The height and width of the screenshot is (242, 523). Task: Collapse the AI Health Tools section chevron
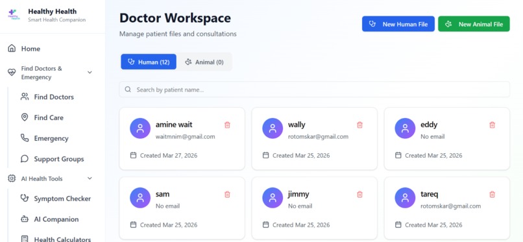[x=90, y=178]
